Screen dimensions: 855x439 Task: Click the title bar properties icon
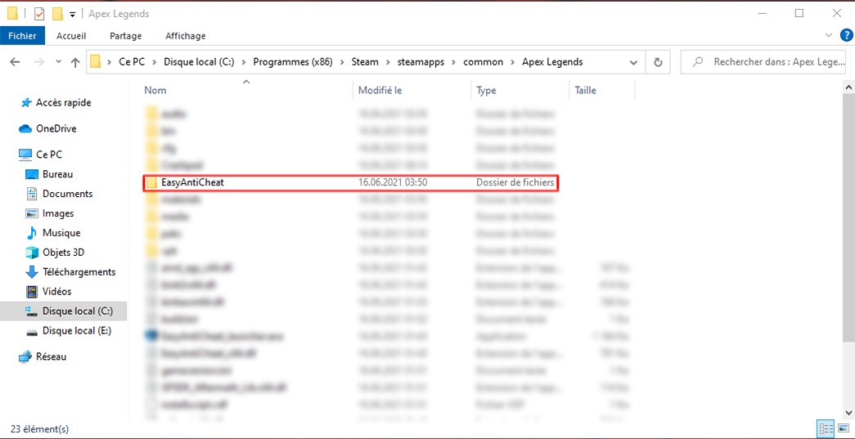(39, 14)
